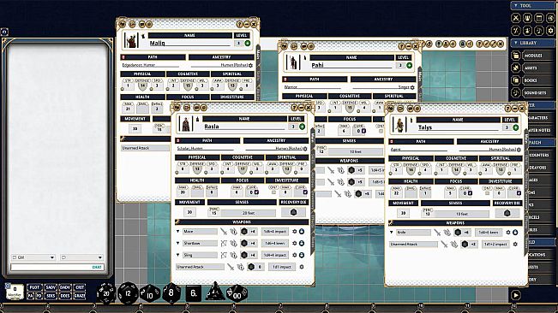This screenshot has width=558, height=313.
Task: Open the percent-sign Modifiers tool icon
Action: pos(516,31)
